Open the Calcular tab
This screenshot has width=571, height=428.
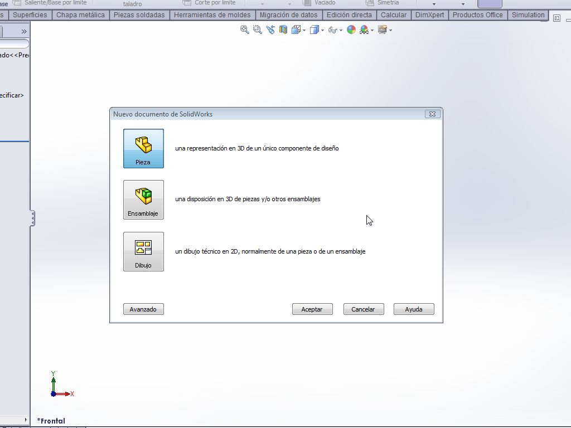point(394,15)
